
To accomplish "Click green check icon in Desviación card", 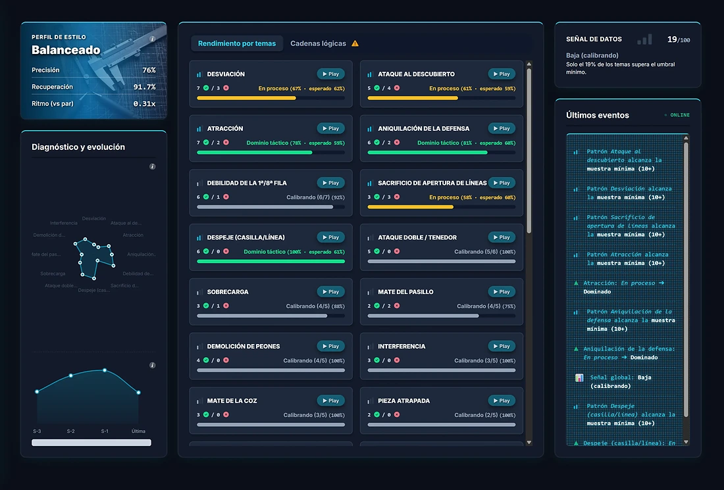I will click(x=206, y=88).
